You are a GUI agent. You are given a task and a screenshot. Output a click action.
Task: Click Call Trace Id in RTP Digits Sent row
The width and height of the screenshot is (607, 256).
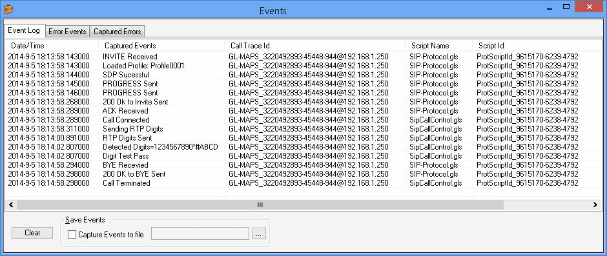tap(309, 138)
